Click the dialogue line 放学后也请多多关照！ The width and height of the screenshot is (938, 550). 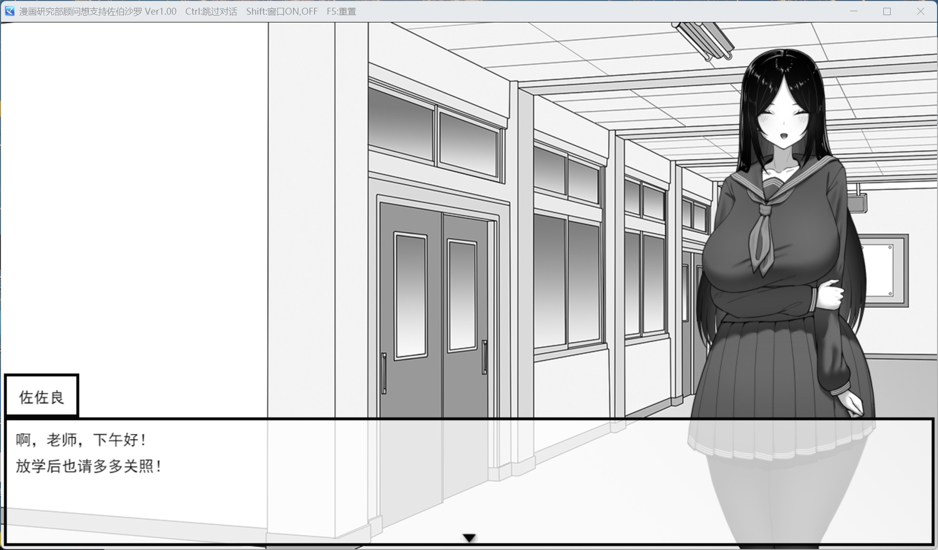pyautogui.click(x=89, y=466)
